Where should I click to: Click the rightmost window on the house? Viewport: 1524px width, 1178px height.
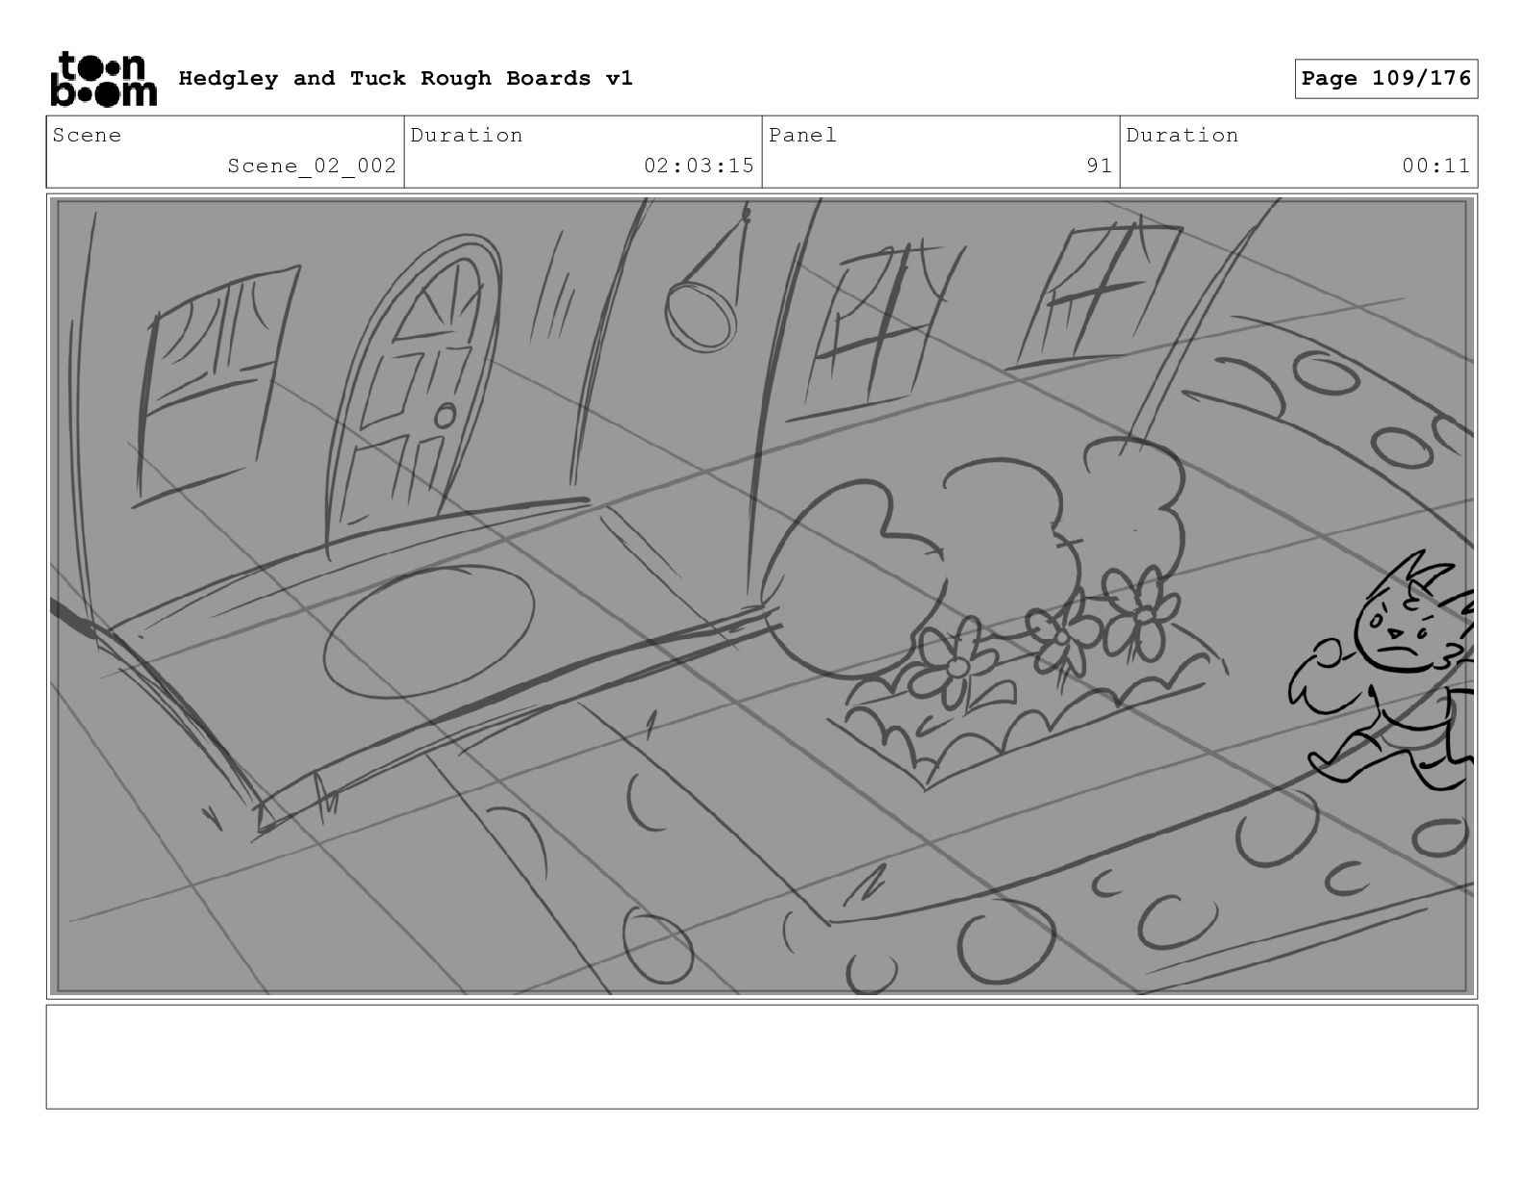click(1096, 295)
